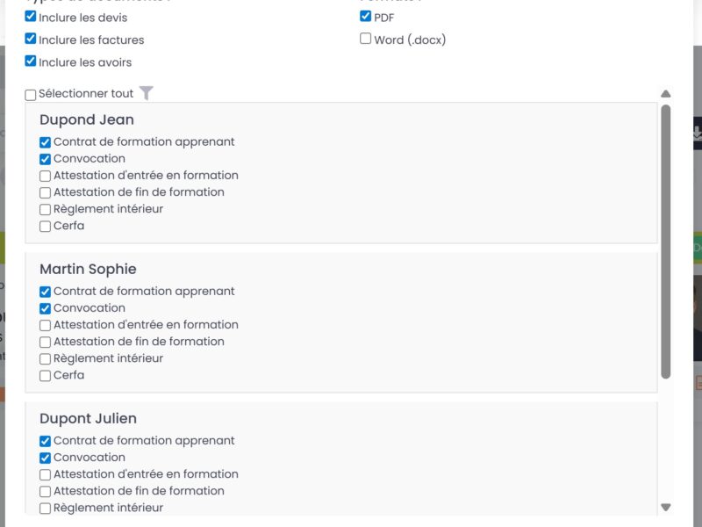Enable Règlement intérieur for Dupond Jean

44,209
